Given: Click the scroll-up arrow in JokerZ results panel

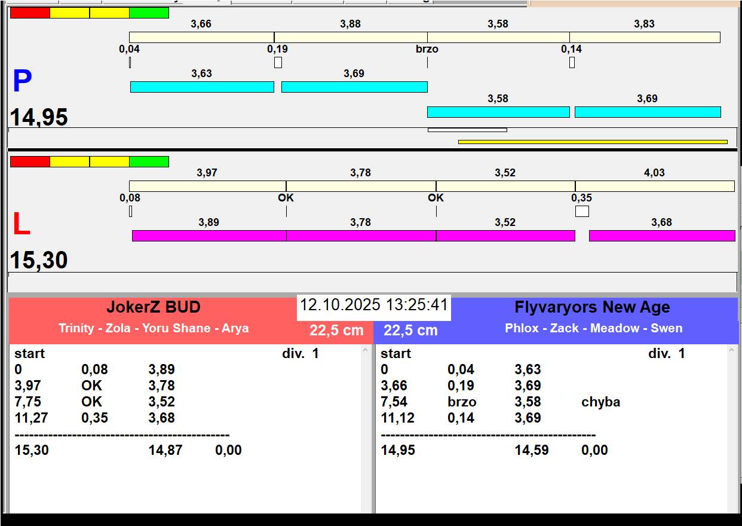Looking at the screenshot, I should pyautogui.click(x=366, y=351).
